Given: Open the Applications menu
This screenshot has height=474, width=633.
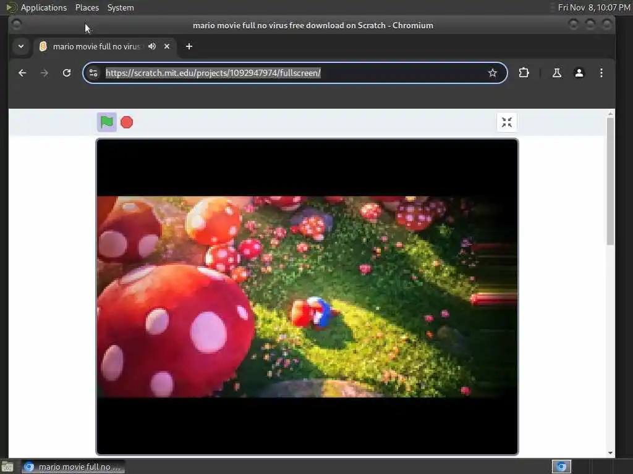Looking at the screenshot, I should pyautogui.click(x=44, y=7).
